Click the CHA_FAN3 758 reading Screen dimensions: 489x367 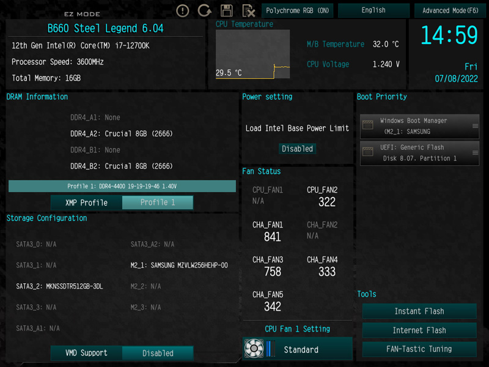pyautogui.click(x=268, y=267)
